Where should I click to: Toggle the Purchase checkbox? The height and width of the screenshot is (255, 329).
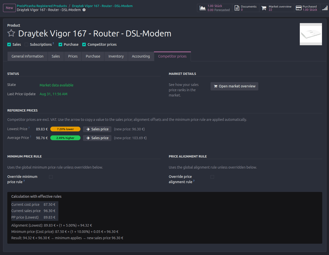pos(60,44)
